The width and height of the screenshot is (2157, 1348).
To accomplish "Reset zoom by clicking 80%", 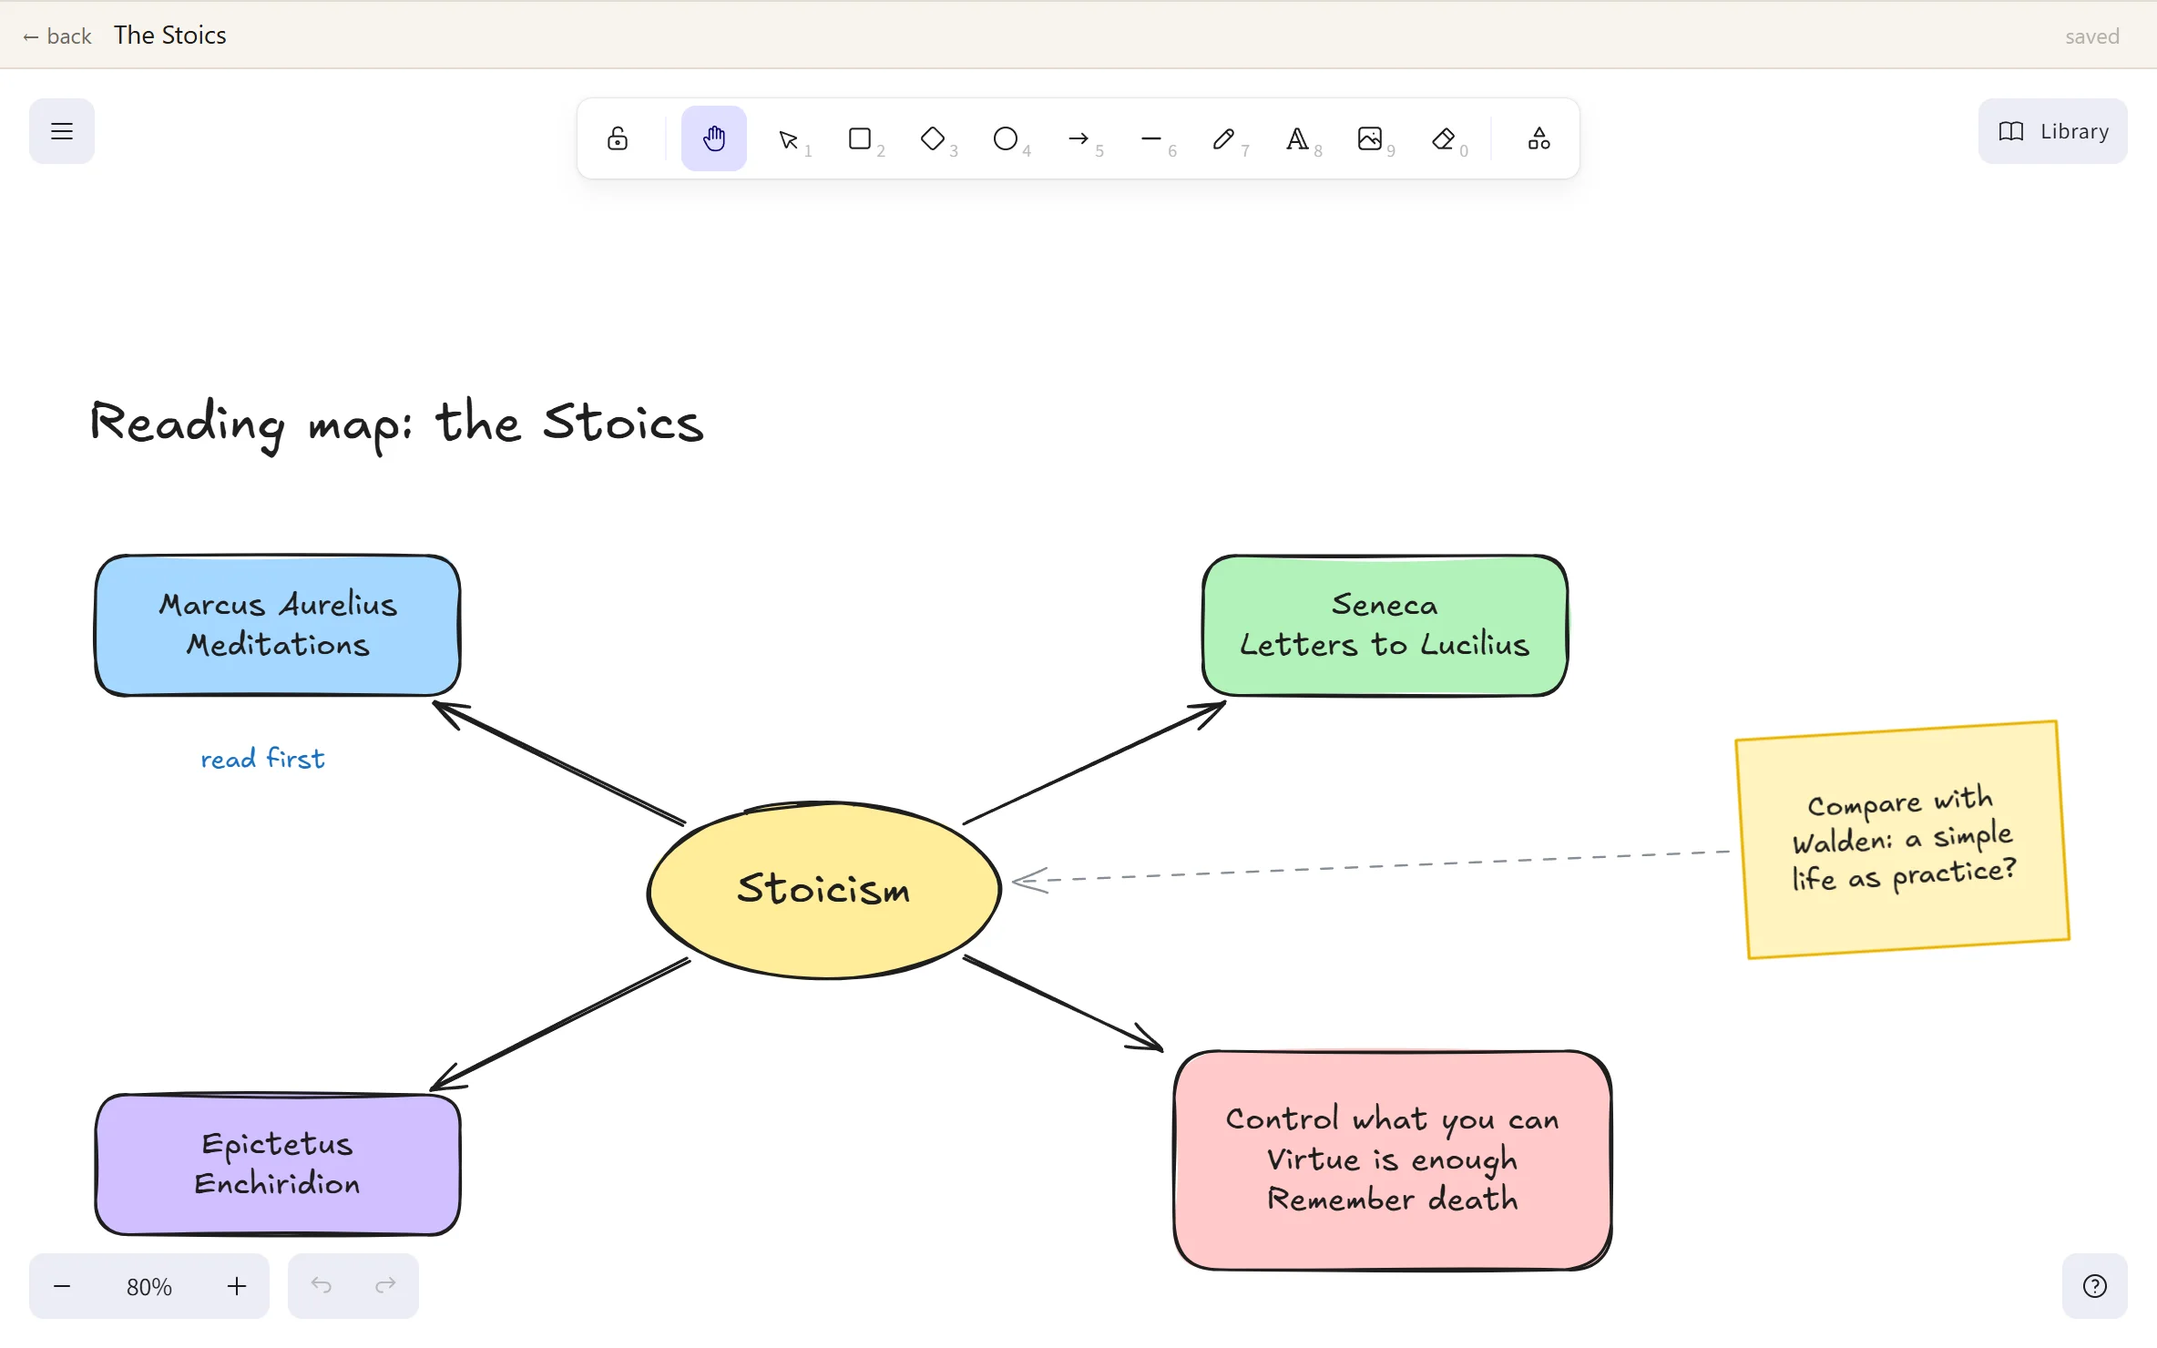I will pos(149,1286).
